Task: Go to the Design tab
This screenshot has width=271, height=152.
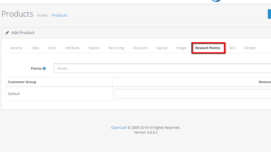Action: point(250,48)
